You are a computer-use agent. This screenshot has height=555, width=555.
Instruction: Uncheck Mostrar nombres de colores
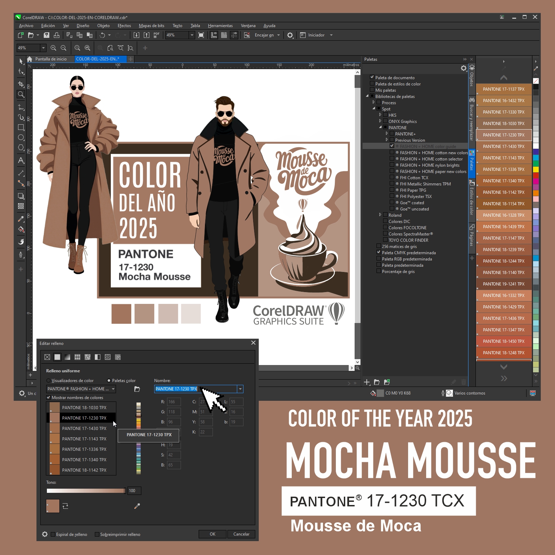[49, 398]
